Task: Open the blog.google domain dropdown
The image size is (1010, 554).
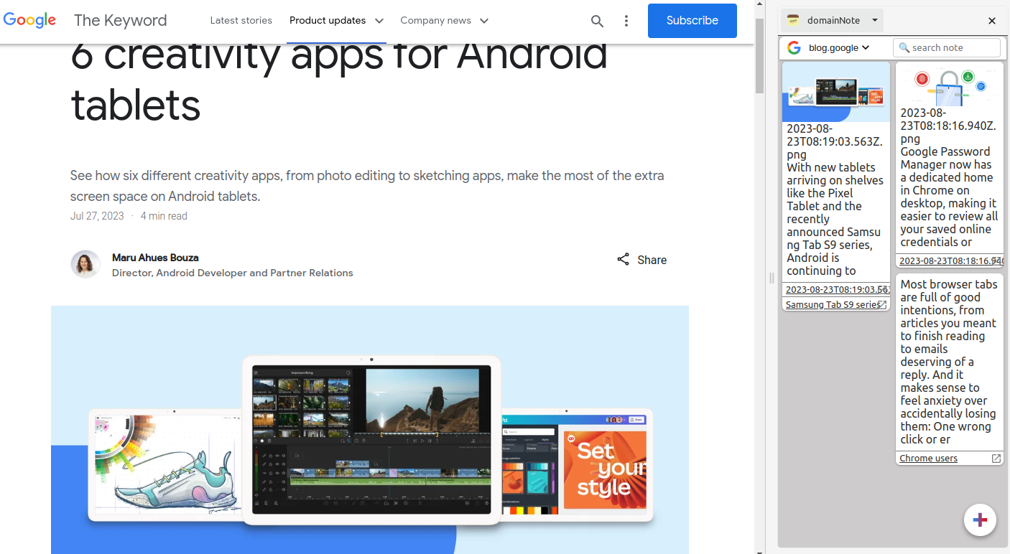Action: [838, 48]
